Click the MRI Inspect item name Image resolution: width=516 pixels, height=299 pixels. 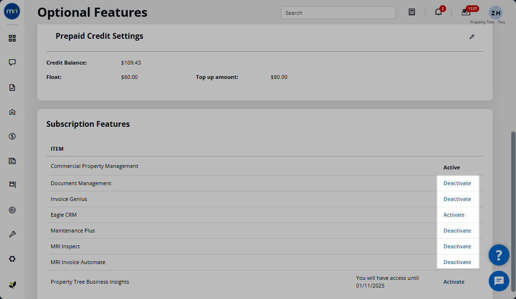[65, 246]
